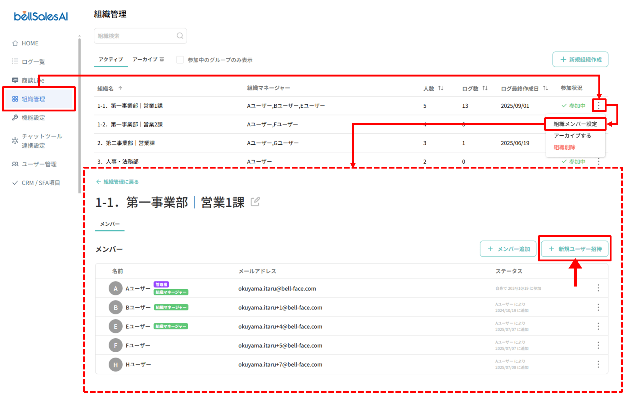Open チャットツール連携設定 in sidebar
The height and width of the screenshot is (393, 623).
click(x=42, y=141)
